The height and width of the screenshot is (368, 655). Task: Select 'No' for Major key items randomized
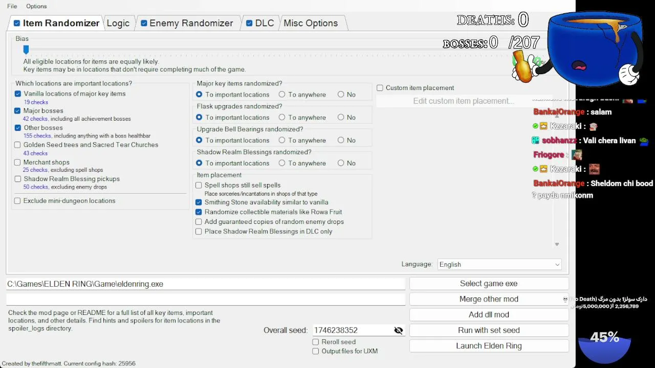(x=341, y=95)
